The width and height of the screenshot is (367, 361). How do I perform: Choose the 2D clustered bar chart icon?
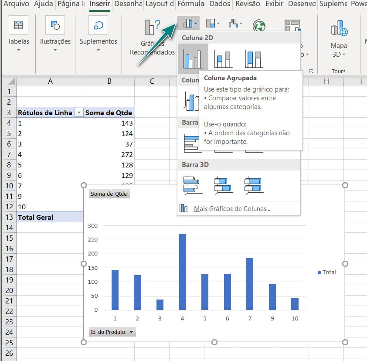(191, 143)
